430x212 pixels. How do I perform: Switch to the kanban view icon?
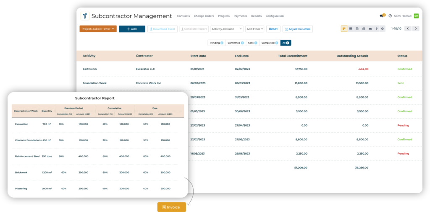[x=344, y=29]
